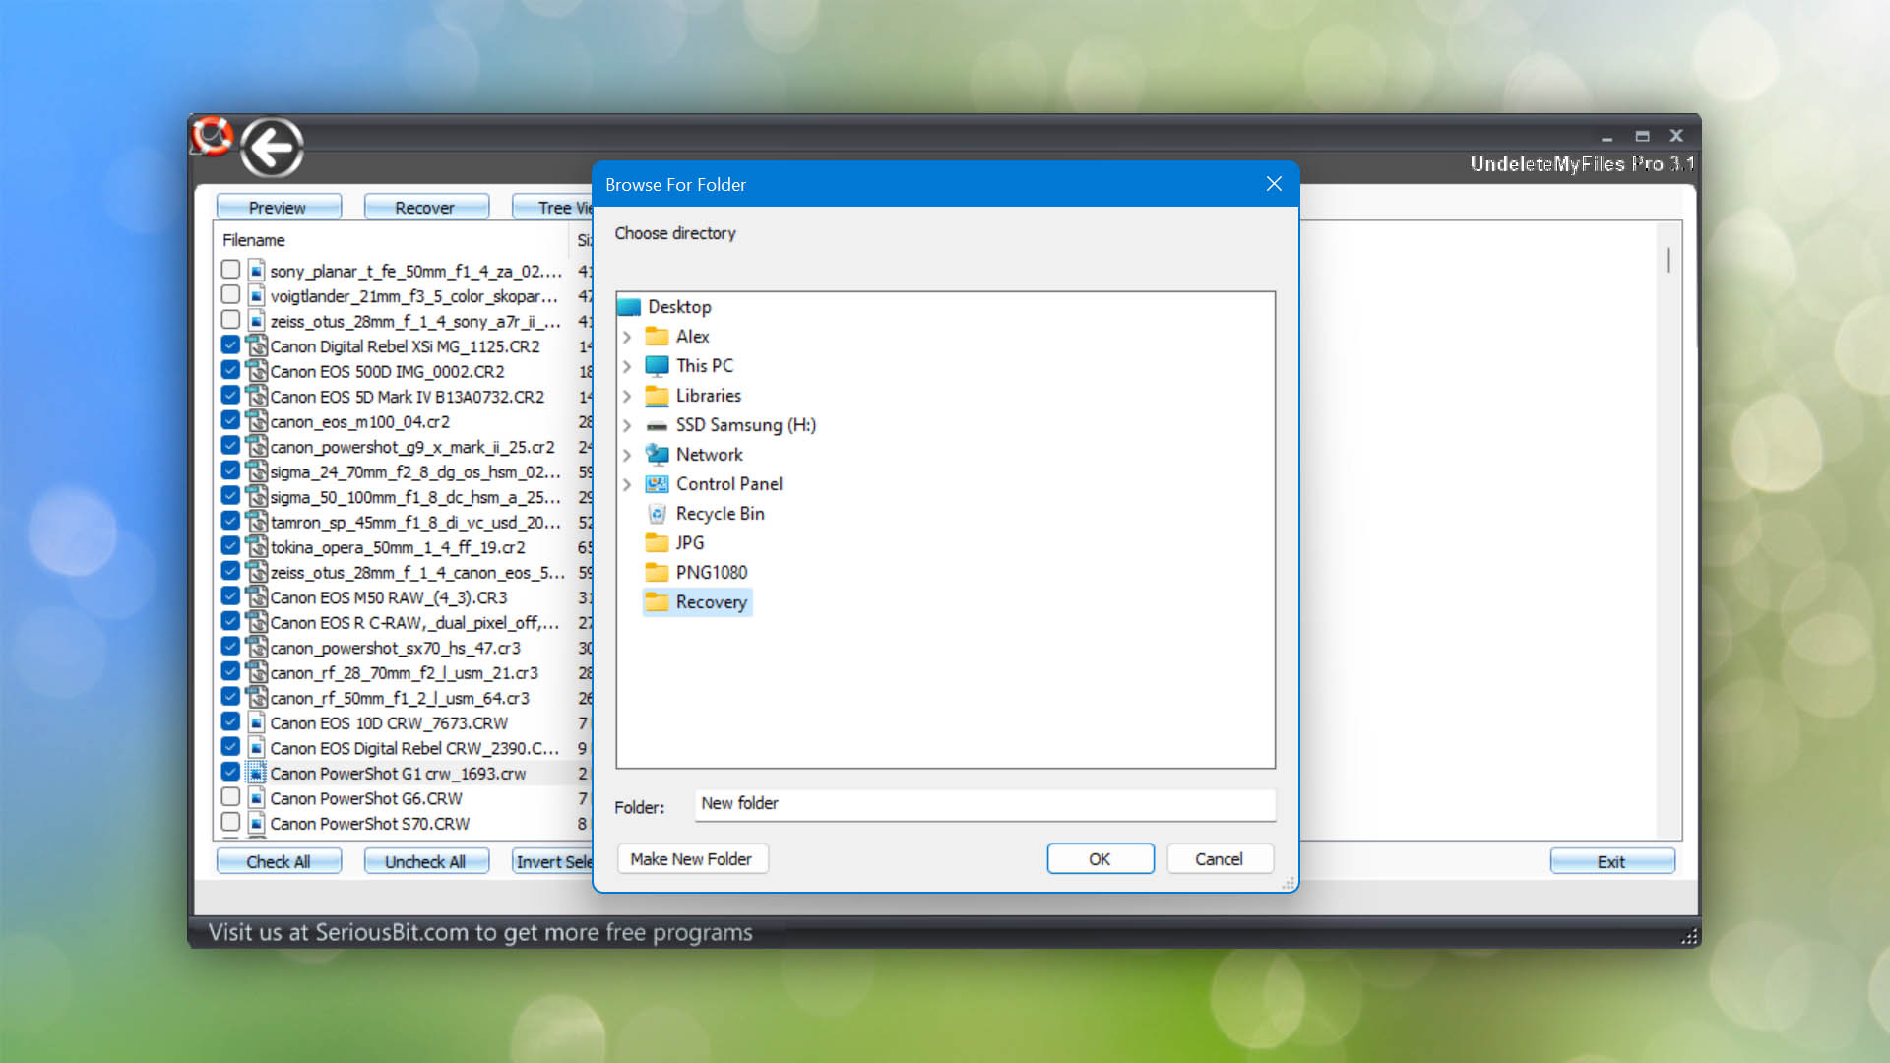Click the Control Panel icon
The width and height of the screenshot is (1890, 1063).
[x=657, y=484]
